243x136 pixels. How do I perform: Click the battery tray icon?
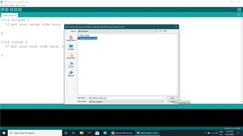209,133
